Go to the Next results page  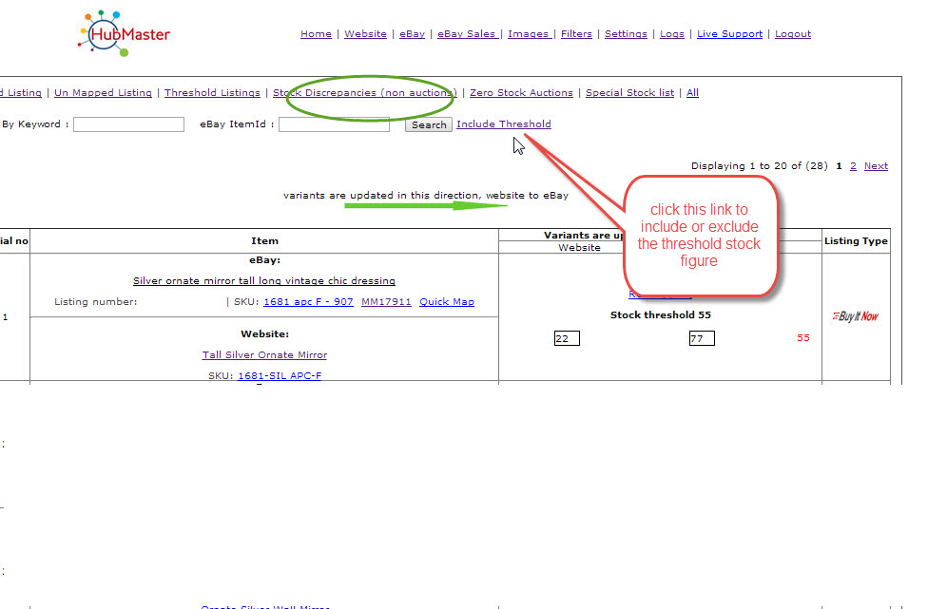pos(876,166)
